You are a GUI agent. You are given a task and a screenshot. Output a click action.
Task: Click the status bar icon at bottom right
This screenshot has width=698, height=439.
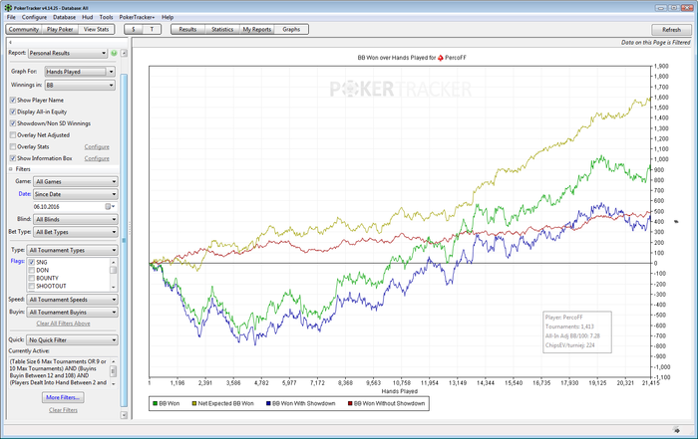click(x=677, y=430)
